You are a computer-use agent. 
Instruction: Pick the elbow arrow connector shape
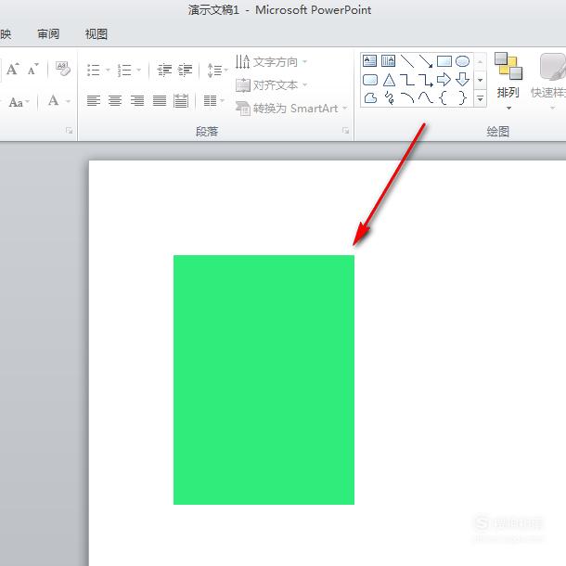point(426,80)
